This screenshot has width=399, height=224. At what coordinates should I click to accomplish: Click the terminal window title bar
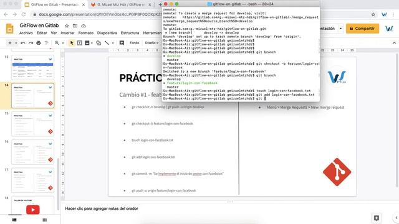241,4
